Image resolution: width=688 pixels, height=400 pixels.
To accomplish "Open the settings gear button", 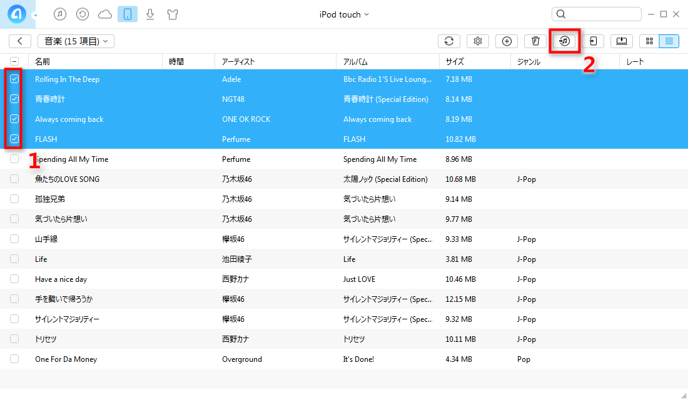I will coord(478,41).
